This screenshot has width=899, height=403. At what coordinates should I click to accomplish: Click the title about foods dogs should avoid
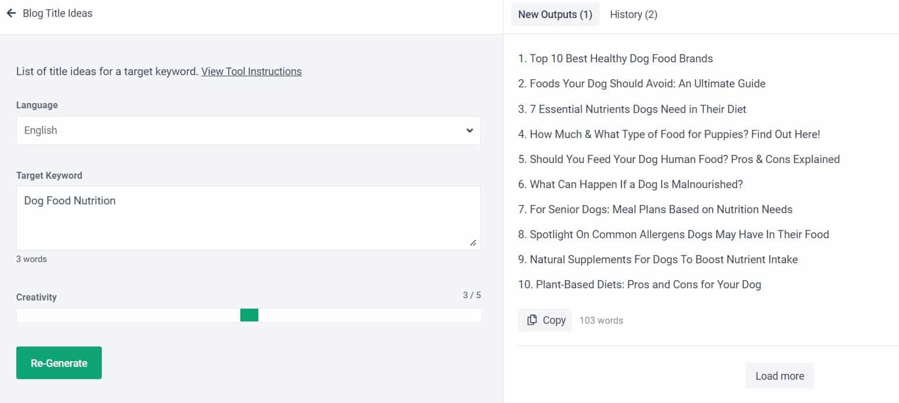point(642,83)
